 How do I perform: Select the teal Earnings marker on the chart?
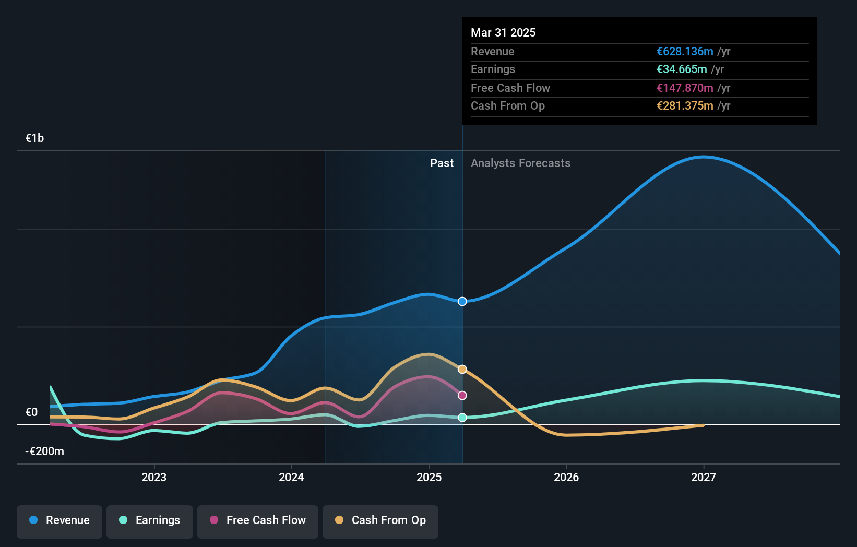tap(461, 417)
